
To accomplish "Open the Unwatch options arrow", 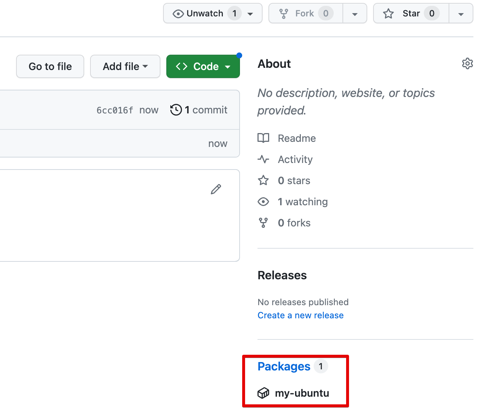I will (x=250, y=13).
